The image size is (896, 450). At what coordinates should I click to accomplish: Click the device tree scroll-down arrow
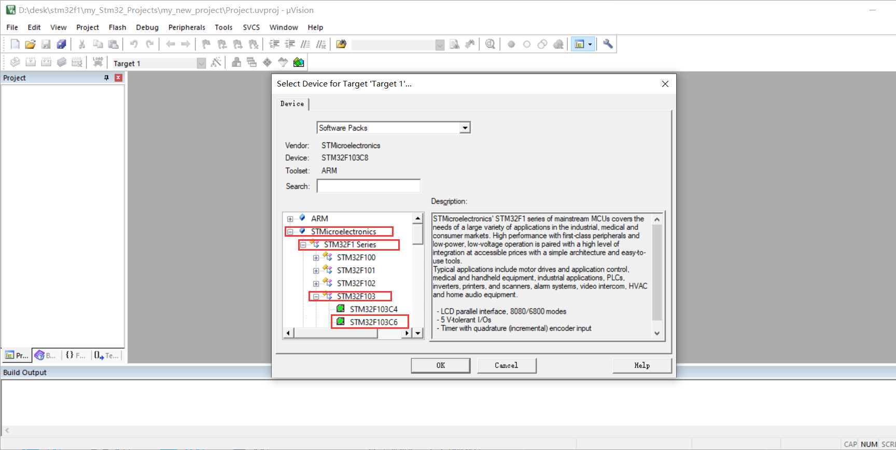click(x=418, y=333)
